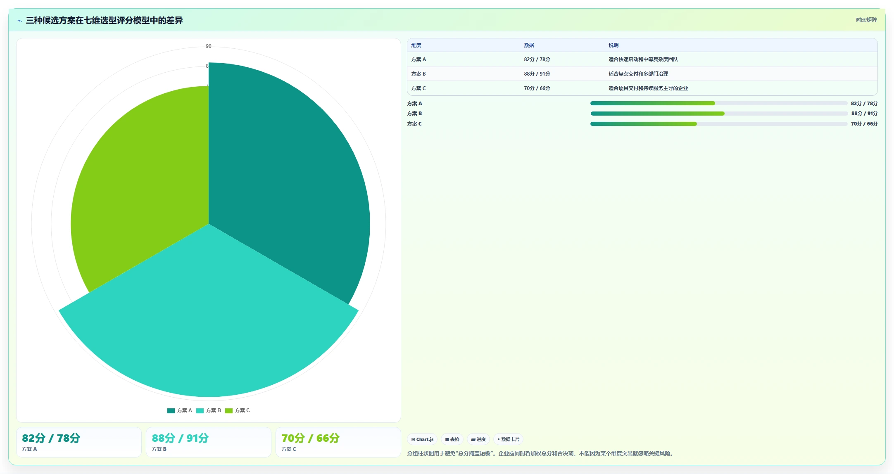
Task: Click the 方案 C label beside its progress bar
Action: [x=414, y=124]
